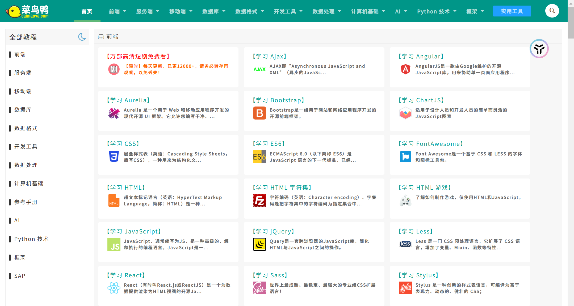The height and width of the screenshot is (306, 574).
Task: Open the AI nav dropdown
Action: (401, 11)
